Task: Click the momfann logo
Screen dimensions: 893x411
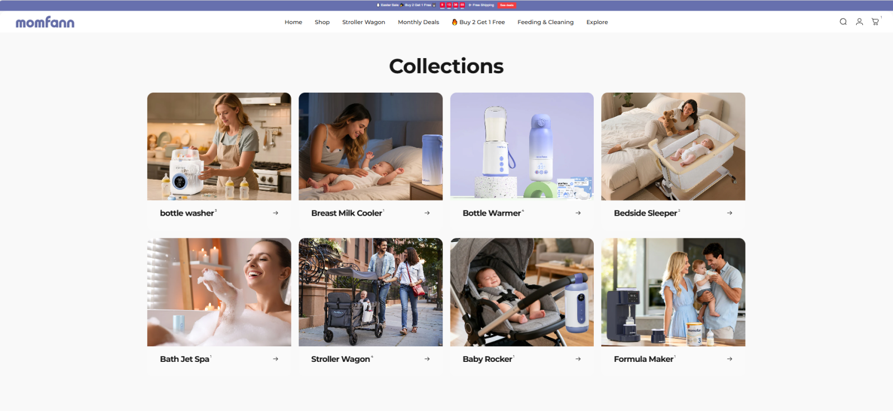Action: pos(45,22)
